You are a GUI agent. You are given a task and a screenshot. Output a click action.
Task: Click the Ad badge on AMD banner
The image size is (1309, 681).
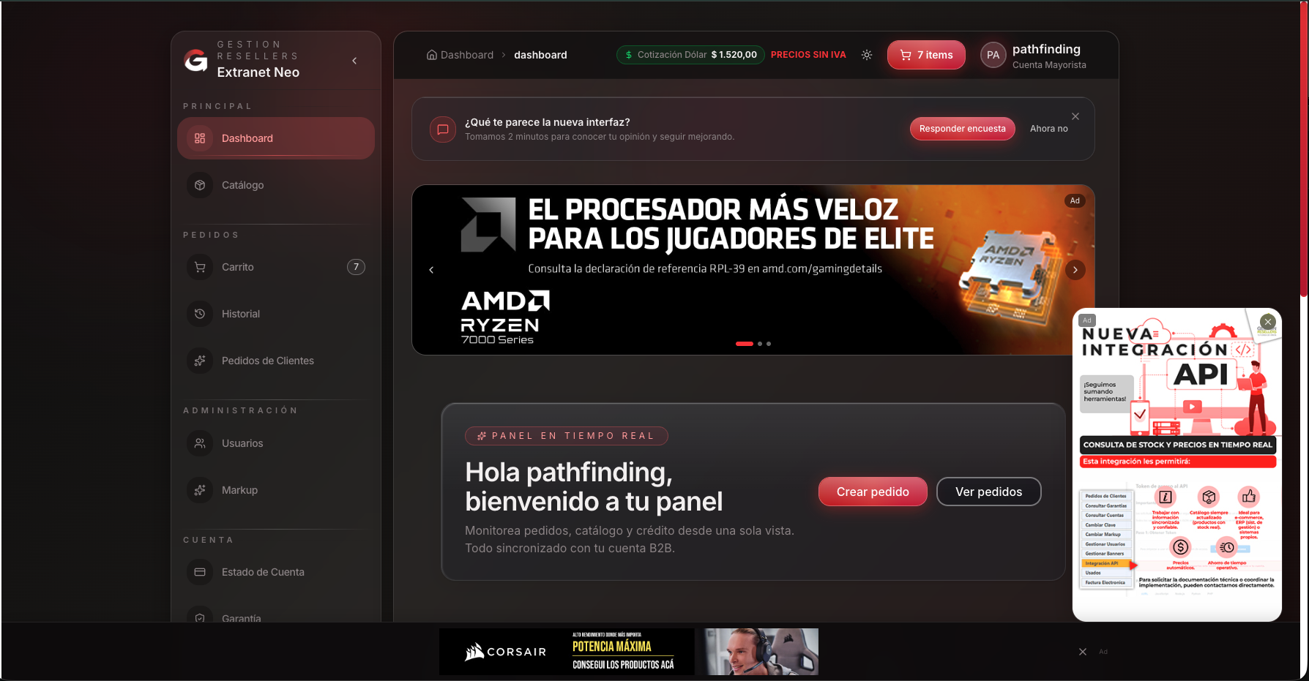coord(1075,200)
